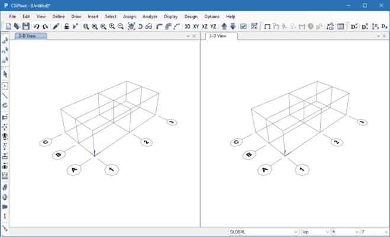The image size is (390, 237).
Task: Select the Rubber Band Zoom icon
Action: tap(86, 27)
